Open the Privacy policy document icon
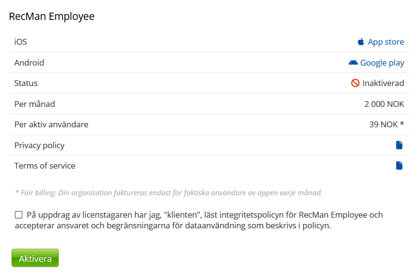This screenshot has width=418, height=275. click(x=399, y=145)
